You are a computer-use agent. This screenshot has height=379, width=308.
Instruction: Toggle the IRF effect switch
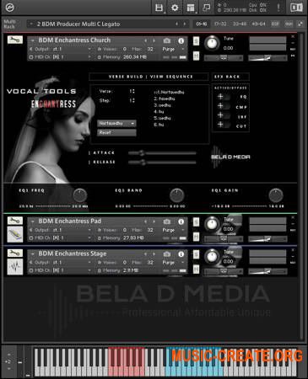224,115
